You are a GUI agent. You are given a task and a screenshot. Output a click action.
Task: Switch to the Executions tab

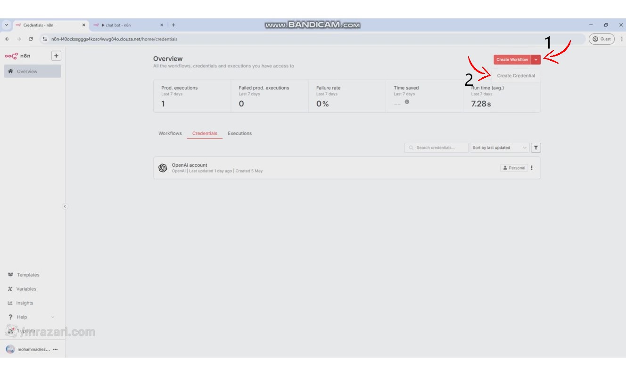[x=239, y=133]
